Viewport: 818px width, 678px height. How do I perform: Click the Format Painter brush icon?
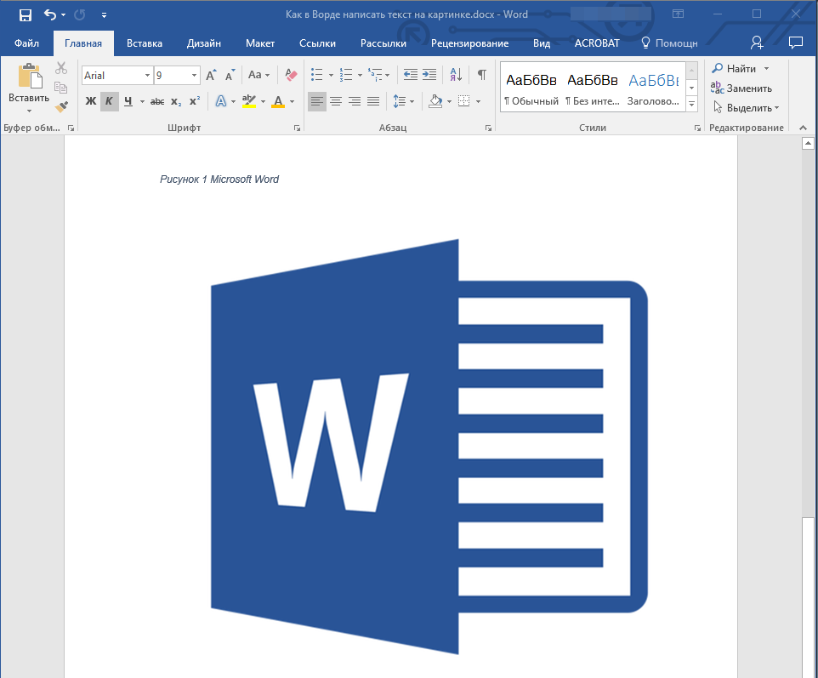tap(60, 107)
